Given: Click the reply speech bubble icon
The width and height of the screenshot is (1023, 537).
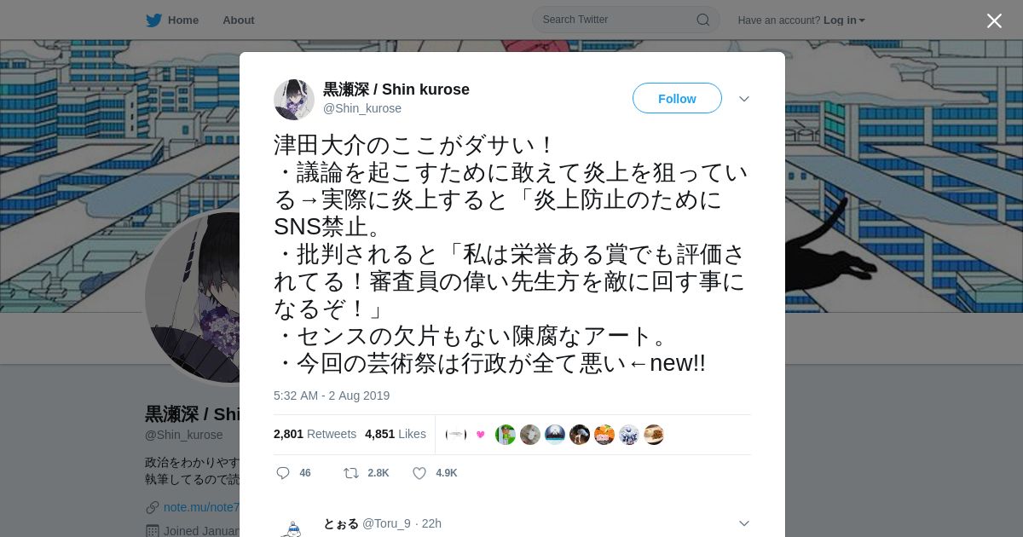Looking at the screenshot, I should pyautogui.click(x=283, y=473).
